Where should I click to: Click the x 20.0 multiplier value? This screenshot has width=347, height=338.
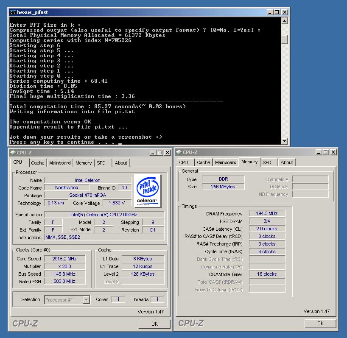pos(64,266)
